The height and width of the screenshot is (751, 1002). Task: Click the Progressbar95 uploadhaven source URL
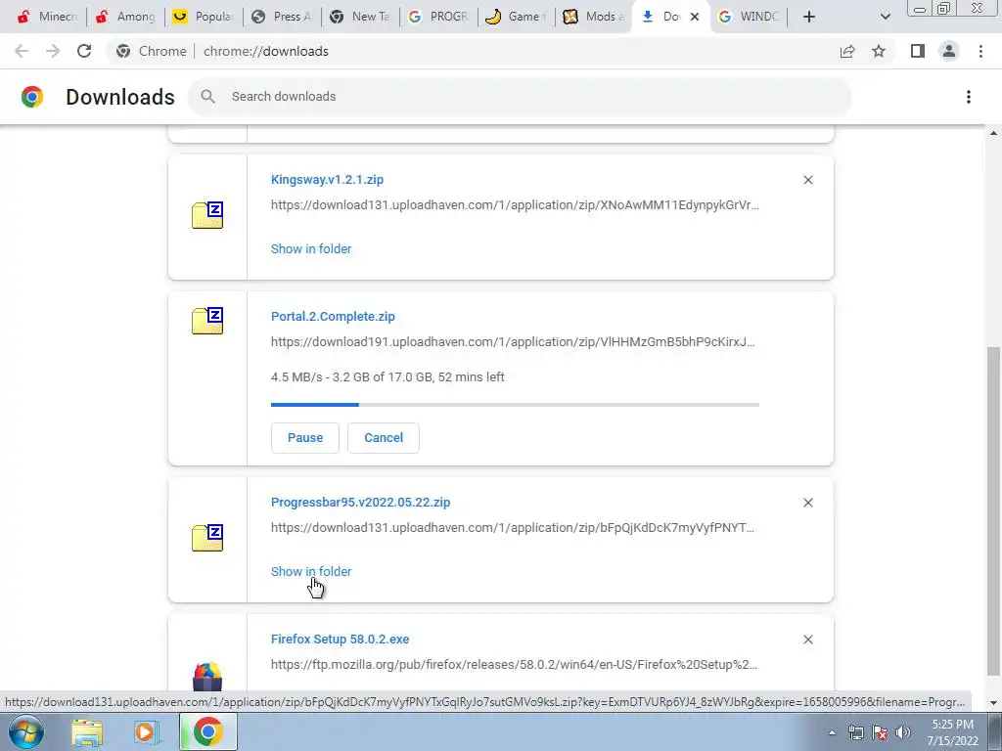(x=513, y=527)
